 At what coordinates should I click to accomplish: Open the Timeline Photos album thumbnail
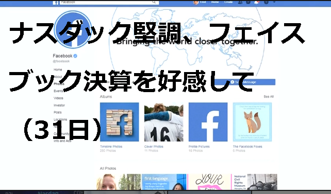click(120, 122)
